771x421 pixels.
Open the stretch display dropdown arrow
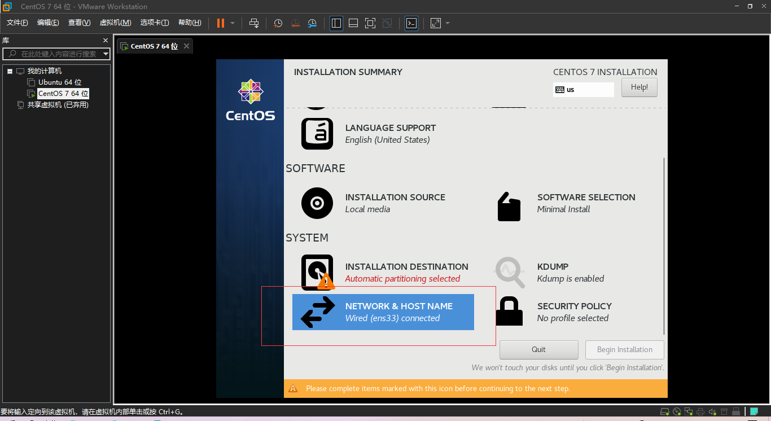coord(448,23)
